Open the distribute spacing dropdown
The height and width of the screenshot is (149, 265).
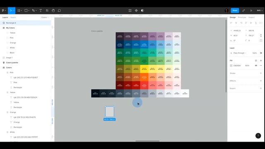click(x=261, y=23)
